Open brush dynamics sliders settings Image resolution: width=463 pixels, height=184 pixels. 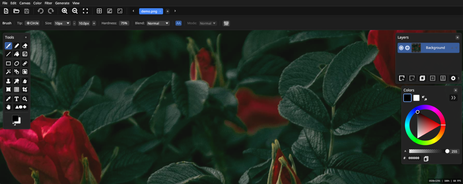226,23
